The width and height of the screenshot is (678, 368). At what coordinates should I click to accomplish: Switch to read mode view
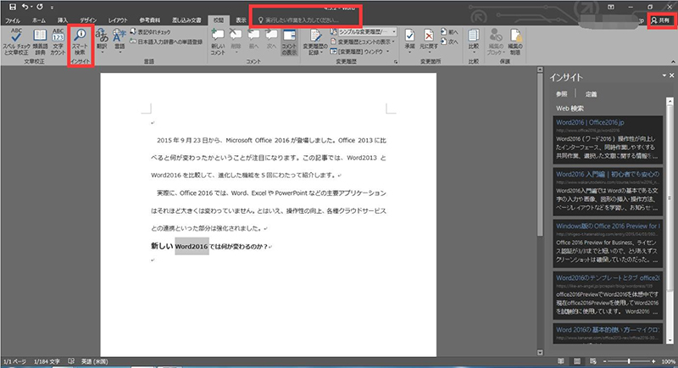point(561,361)
